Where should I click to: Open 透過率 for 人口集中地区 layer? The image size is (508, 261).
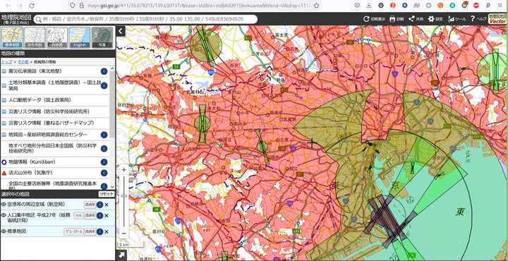point(90,216)
